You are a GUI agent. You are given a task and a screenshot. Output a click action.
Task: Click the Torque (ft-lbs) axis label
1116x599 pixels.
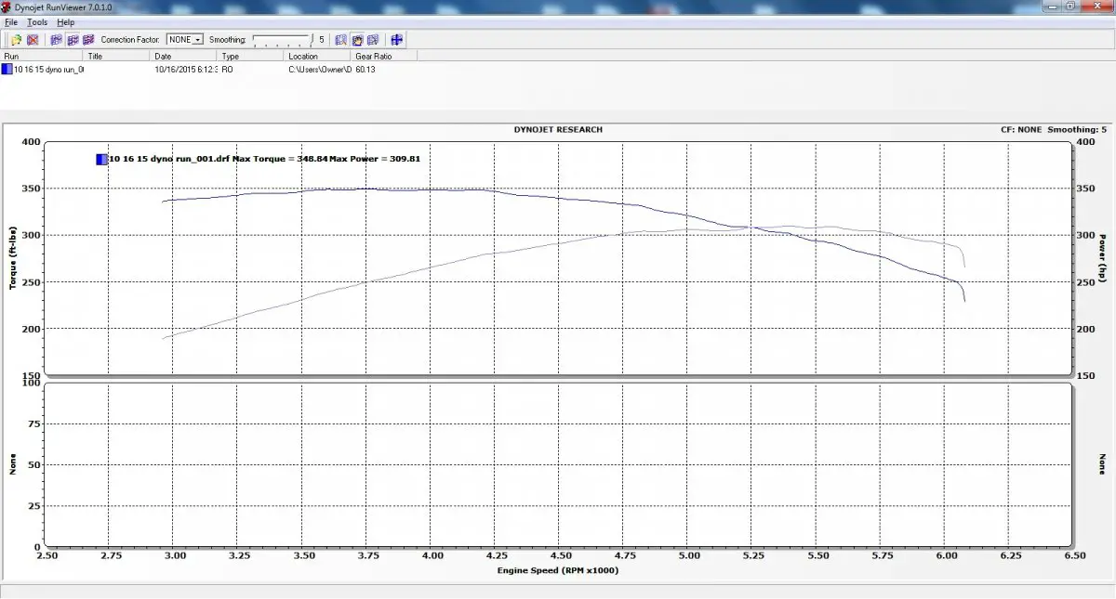point(13,258)
